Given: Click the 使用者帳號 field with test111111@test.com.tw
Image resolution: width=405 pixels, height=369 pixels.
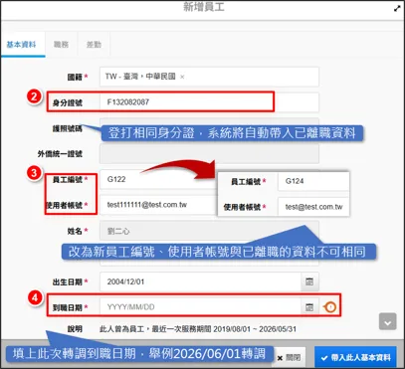Looking at the screenshot, I should click(x=158, y=205).
